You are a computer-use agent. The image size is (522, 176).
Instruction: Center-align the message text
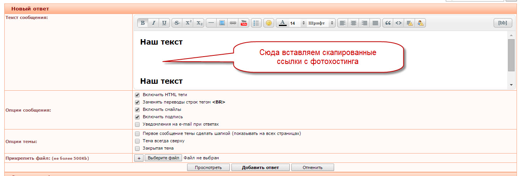(353, 23)
